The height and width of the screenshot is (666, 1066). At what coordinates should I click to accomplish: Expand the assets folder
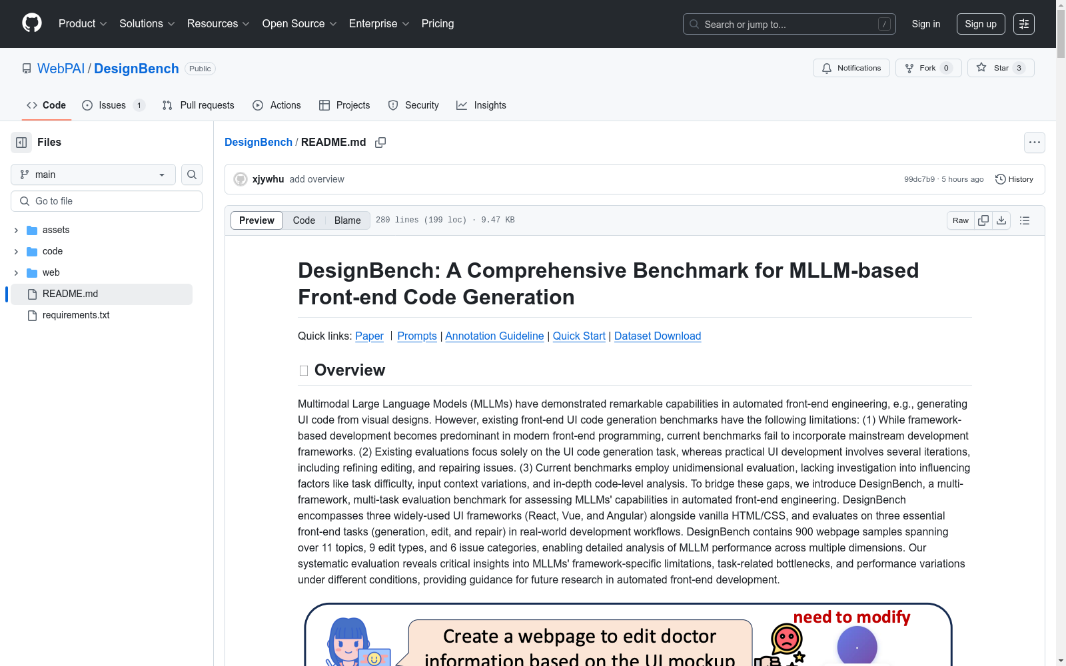tap(15, 230)
